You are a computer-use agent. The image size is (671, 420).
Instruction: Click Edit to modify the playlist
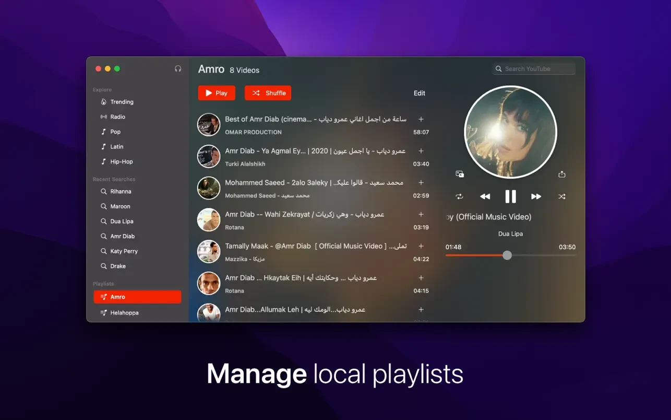pyautogui.click(x=420, y=93)
